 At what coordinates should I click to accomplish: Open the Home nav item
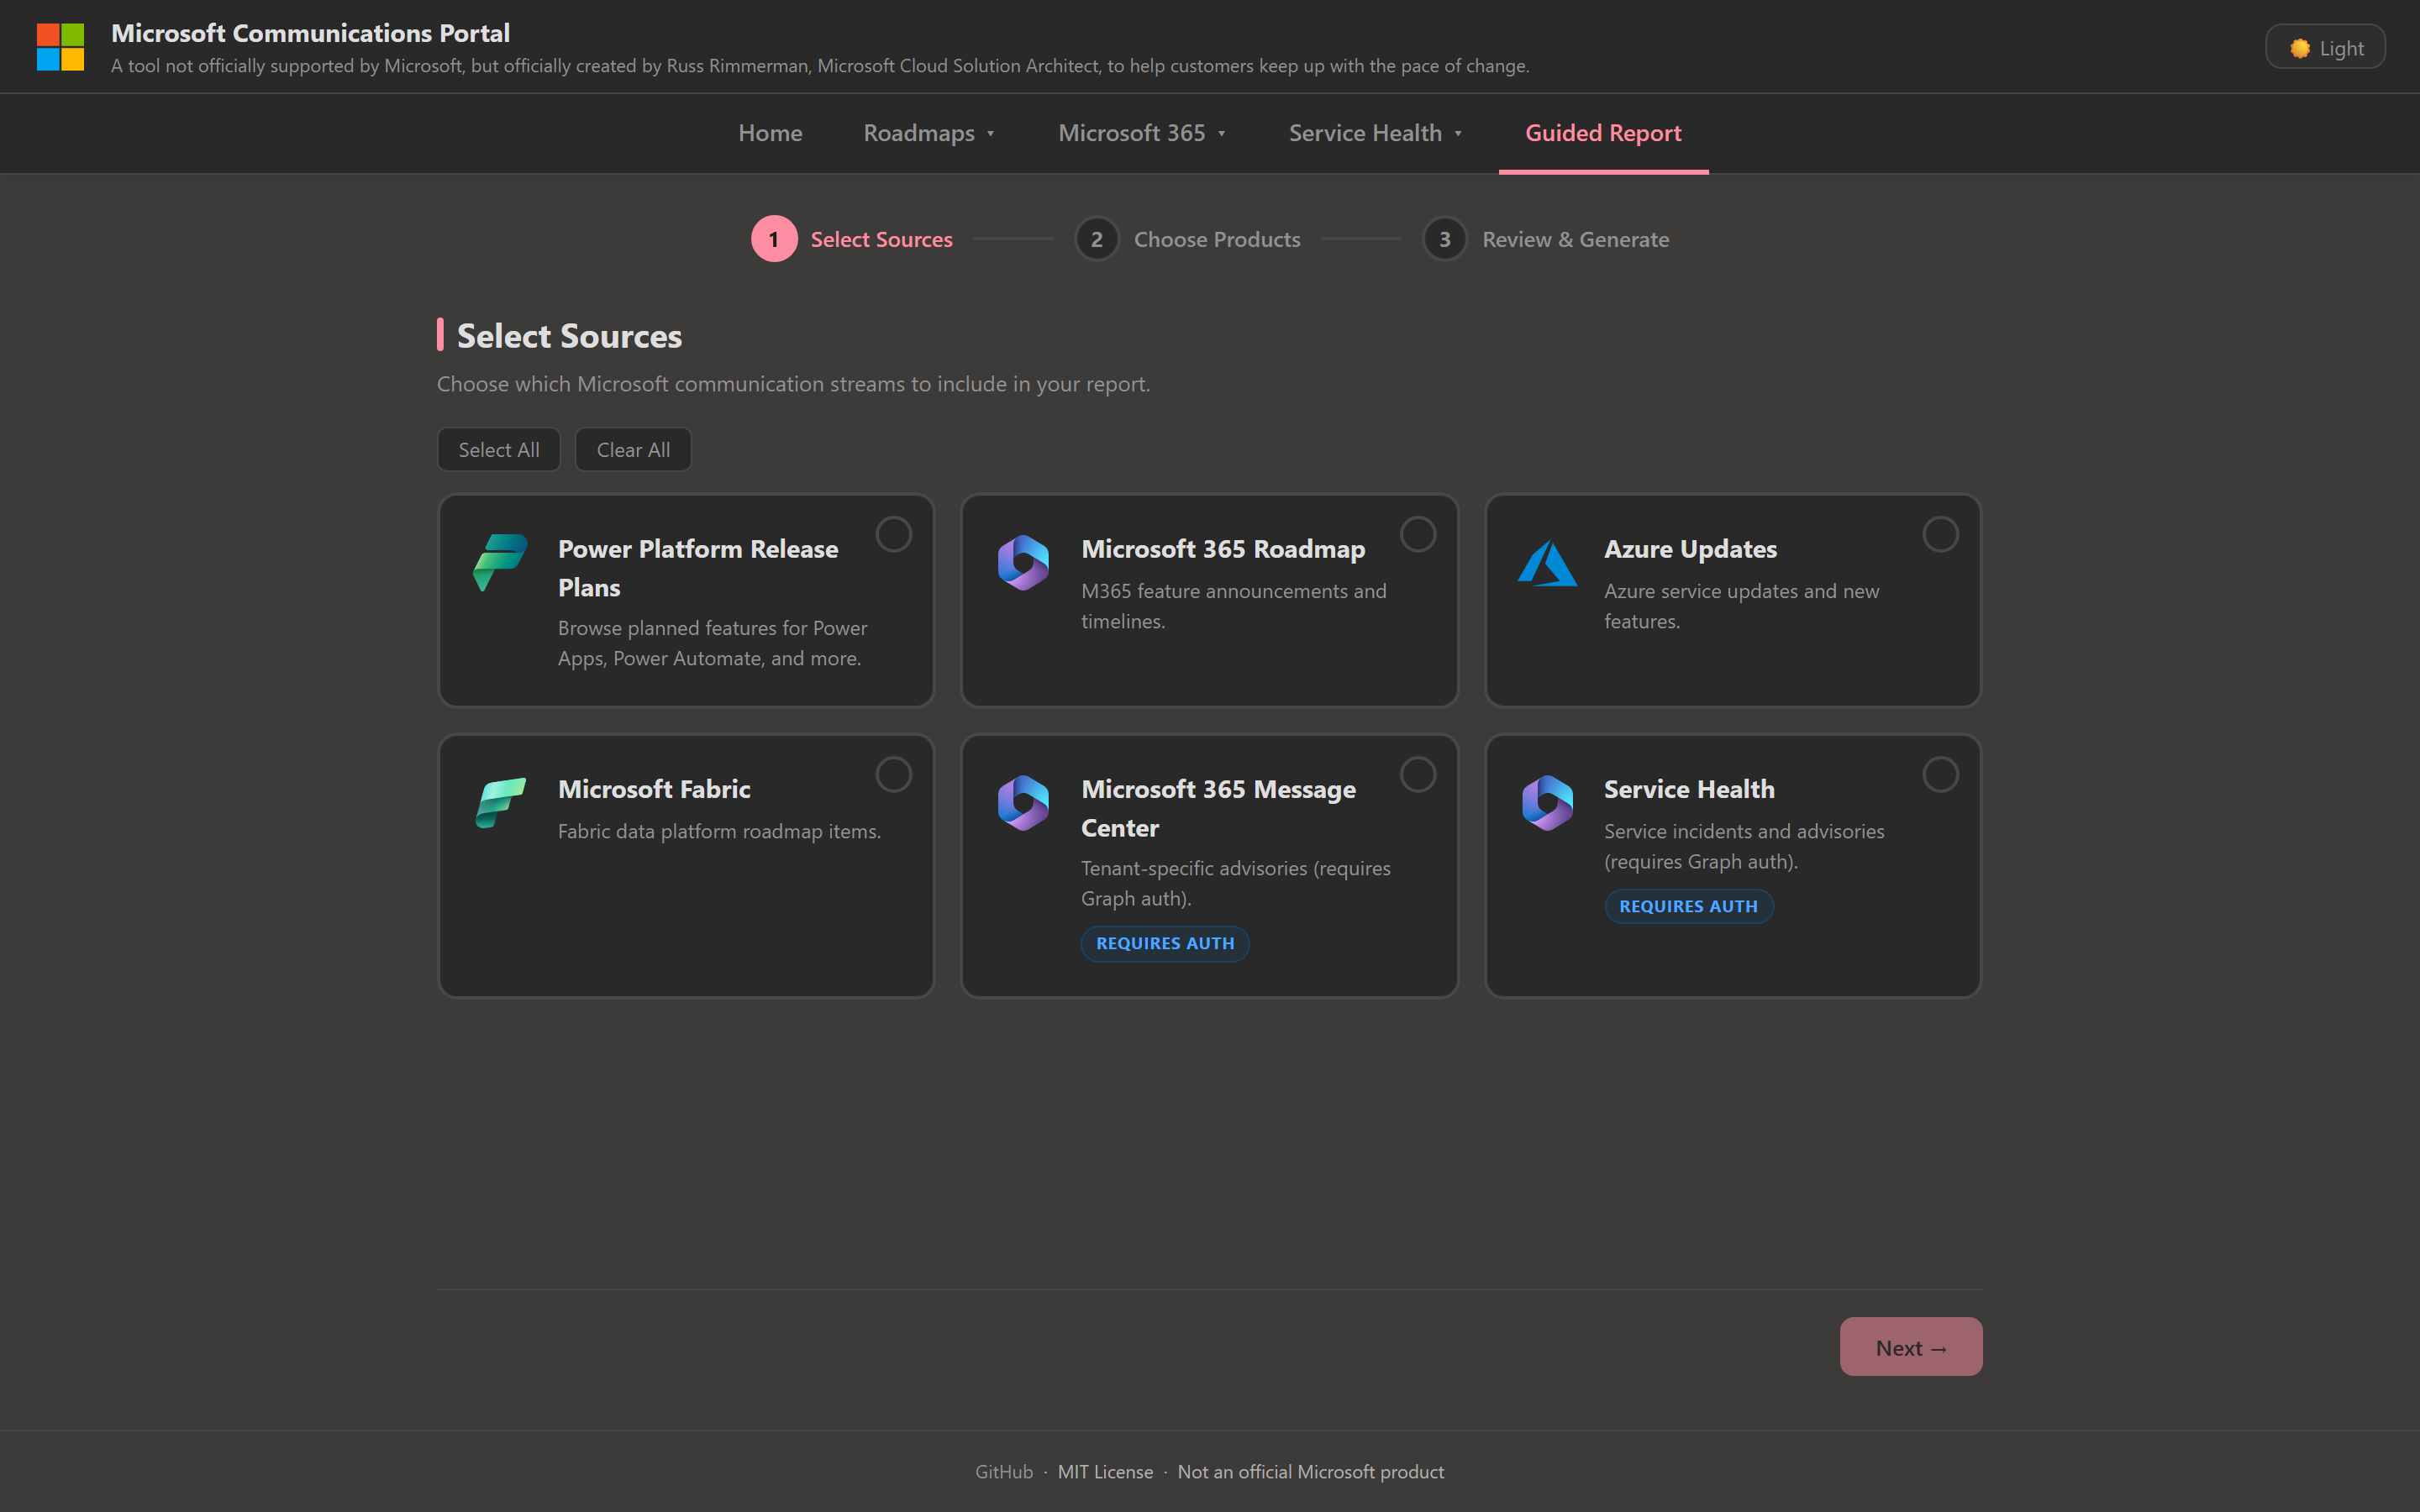click(x=770, y=133)
